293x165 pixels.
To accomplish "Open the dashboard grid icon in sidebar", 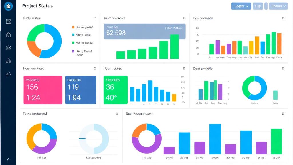I will pos(8,21).
